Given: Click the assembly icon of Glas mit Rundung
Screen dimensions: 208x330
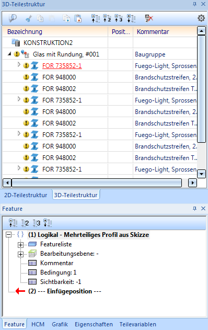Looking at the screenshot, I should pyautogui.click(x=25, y=54).
